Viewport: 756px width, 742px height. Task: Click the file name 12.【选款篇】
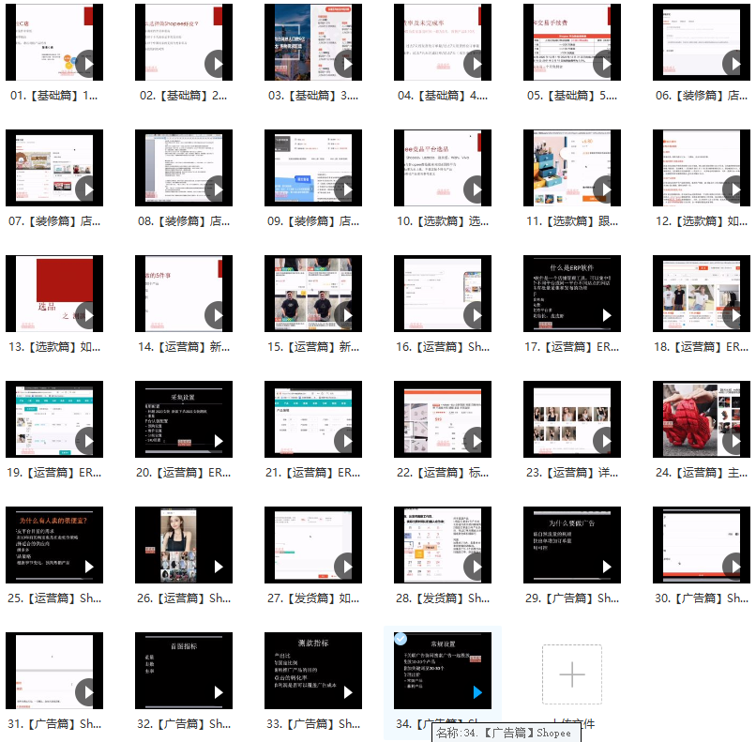(702, 221)
